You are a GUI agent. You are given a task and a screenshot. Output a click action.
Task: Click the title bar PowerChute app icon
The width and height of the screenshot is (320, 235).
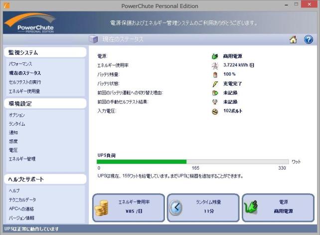pyautogui.click(x=7, y=5)
